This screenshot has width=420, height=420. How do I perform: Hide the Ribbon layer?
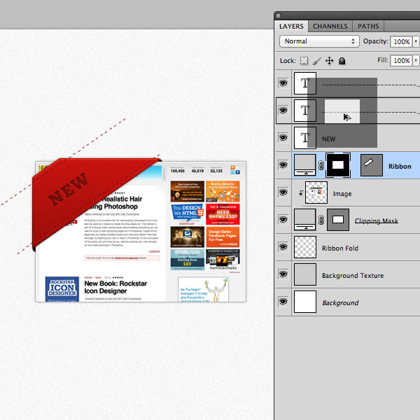[x=283, y=164]
